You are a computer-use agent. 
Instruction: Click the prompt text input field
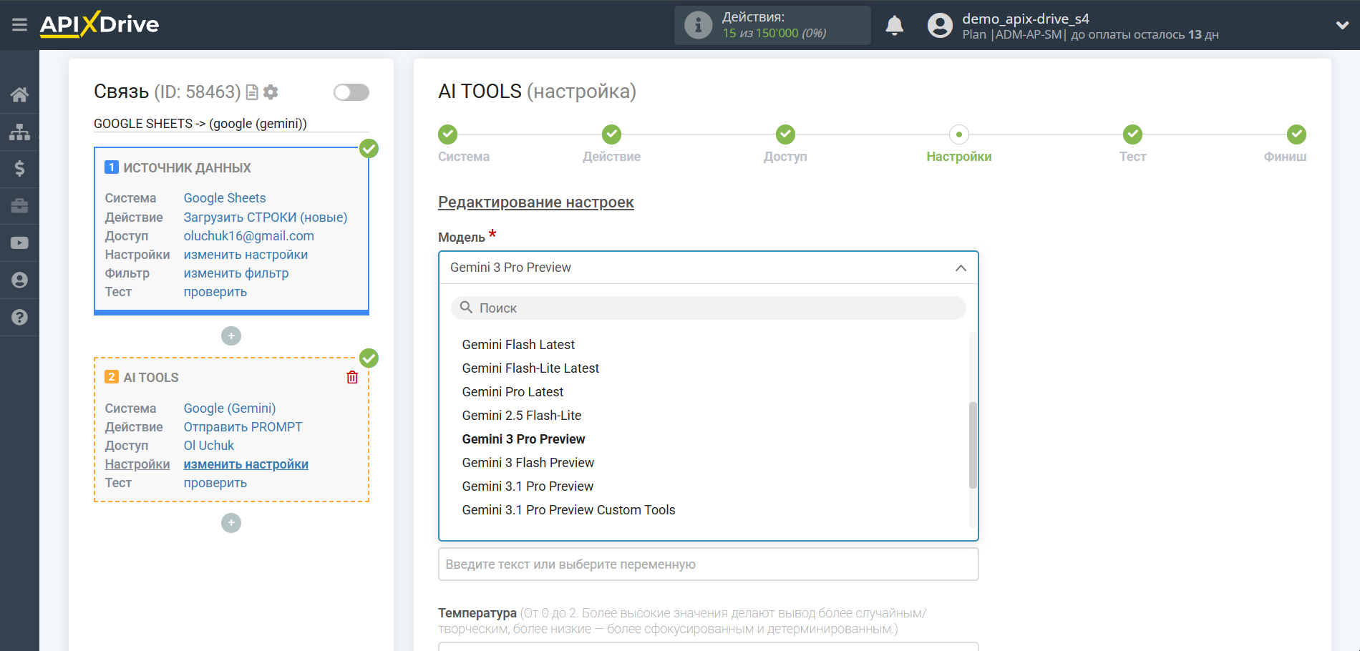709,564
